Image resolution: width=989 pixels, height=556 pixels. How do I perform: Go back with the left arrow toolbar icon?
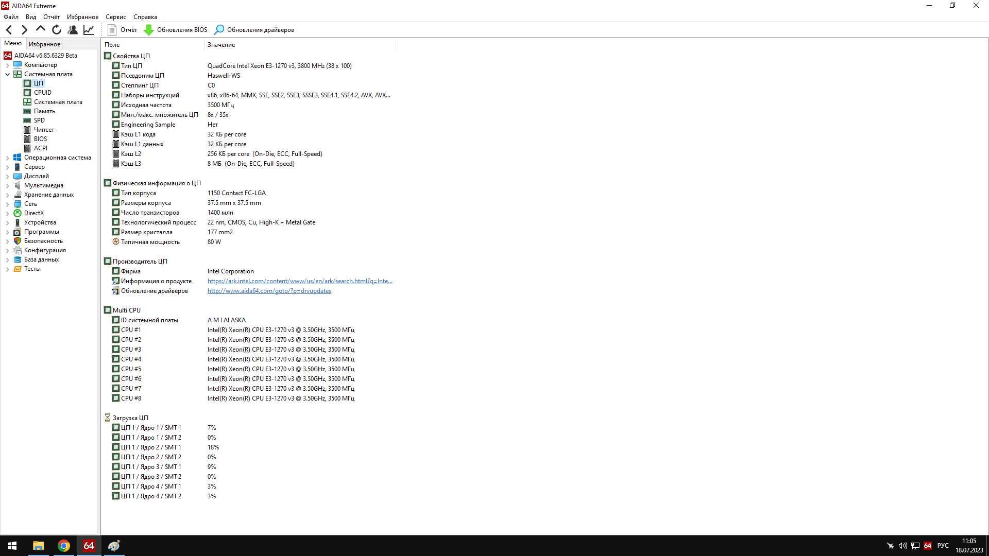point(9,30)
